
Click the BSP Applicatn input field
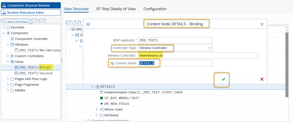(175, 40)
